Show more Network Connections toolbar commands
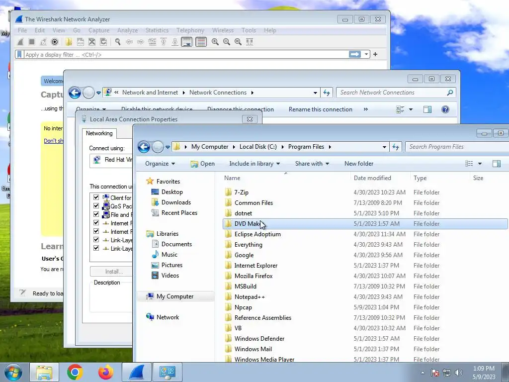Image resolution: width=509 pixels, height=382 pixels. pos(366,109)
